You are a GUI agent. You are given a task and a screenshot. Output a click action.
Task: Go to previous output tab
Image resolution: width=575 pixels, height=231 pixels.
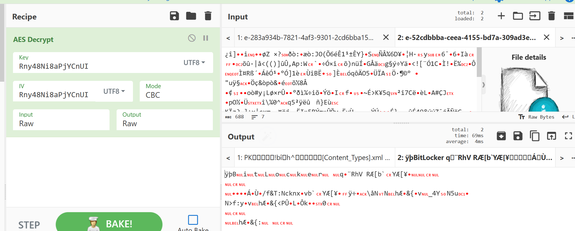(x=228, y=158)
